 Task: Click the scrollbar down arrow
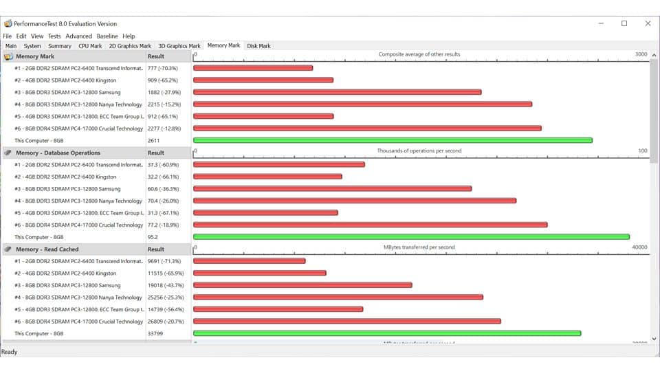[654, 339]
